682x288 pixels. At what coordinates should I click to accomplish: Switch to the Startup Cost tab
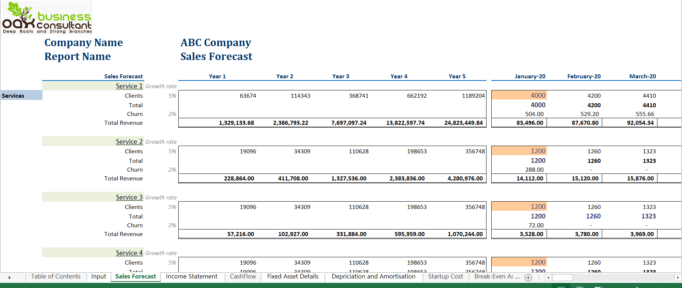click(446, 277)
